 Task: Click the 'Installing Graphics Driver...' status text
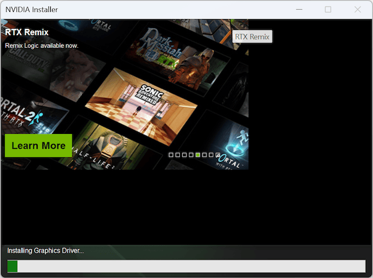point(45,250)
